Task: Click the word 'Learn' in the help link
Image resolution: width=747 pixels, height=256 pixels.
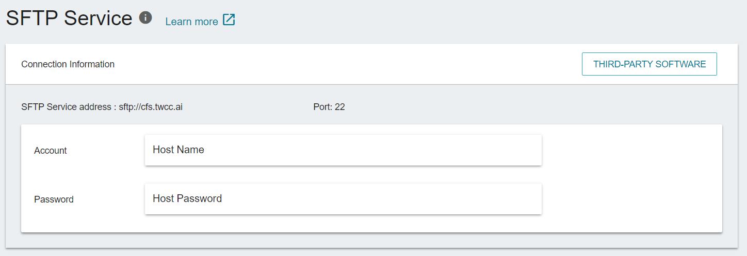Action: coord(178,22)
